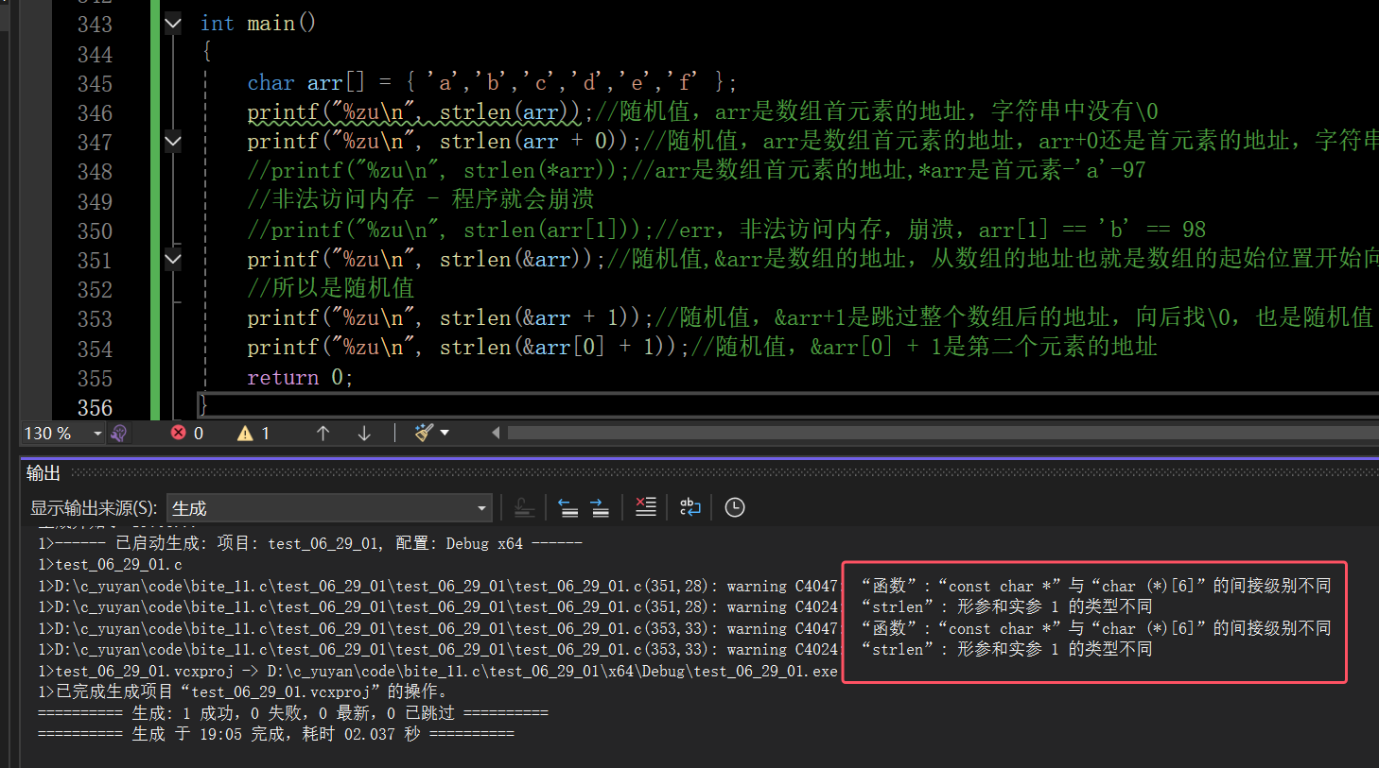Click line number 356 in the gutter

tap(95, 408)
